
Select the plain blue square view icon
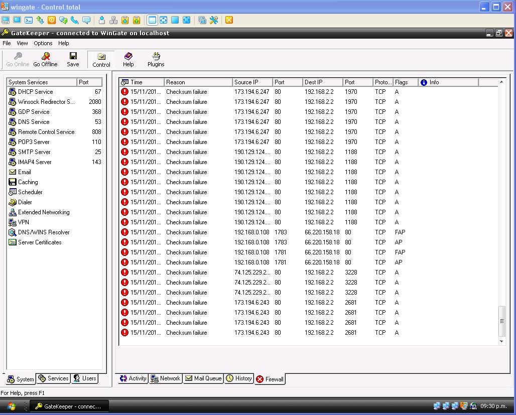click(175, 20)
